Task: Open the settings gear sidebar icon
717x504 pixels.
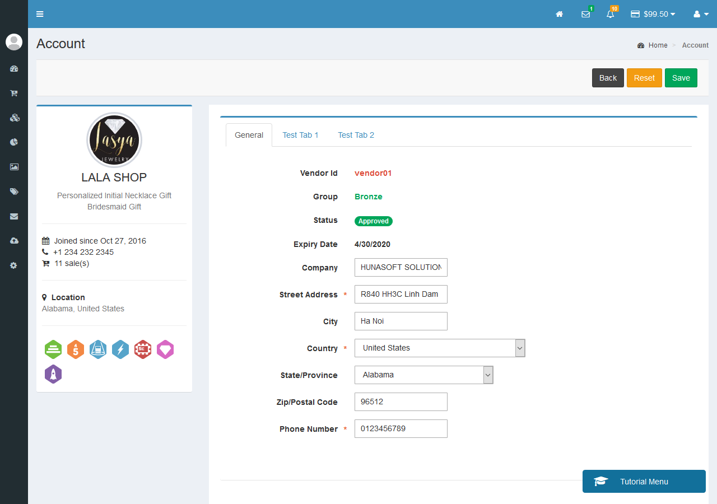Action: (13, 265)
